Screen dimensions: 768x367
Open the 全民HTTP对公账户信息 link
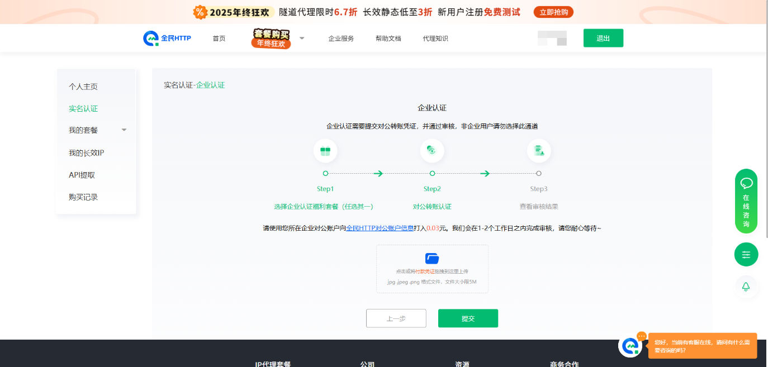pyautogui.click(x=380, y=228)
